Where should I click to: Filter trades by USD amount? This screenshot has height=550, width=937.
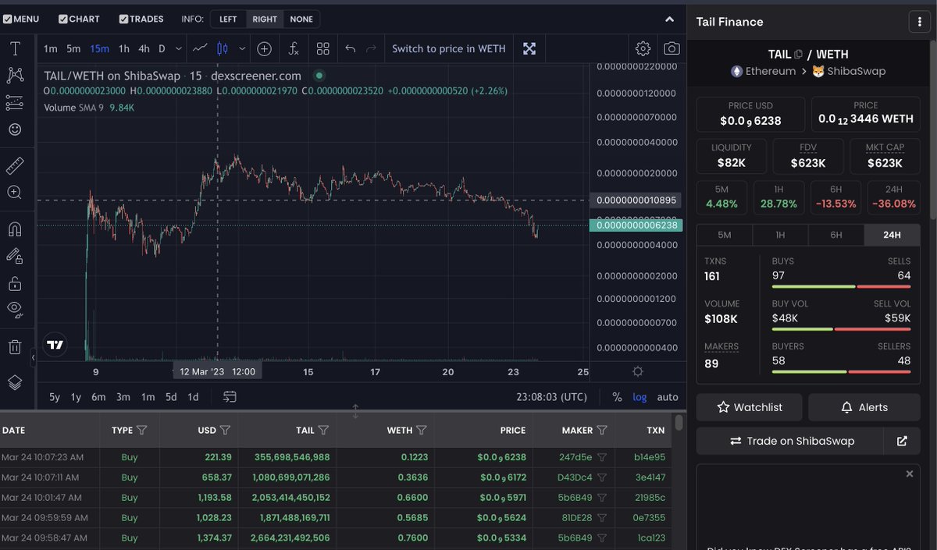pyautogui.click(x=226, y=430)
